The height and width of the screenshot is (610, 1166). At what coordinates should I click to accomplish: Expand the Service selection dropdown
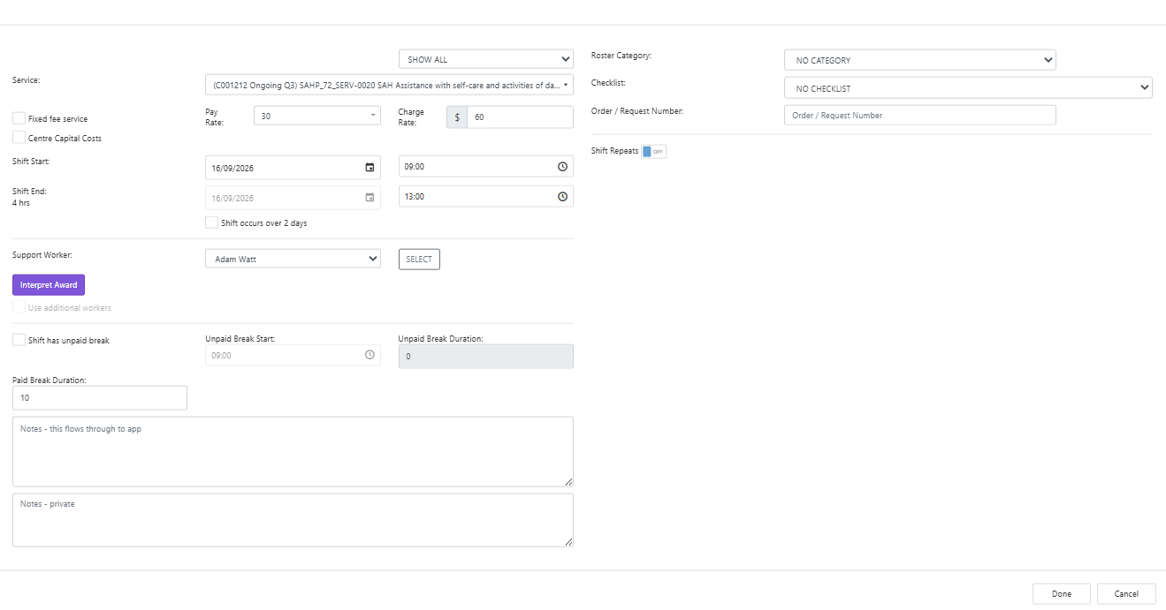[389, 85]
